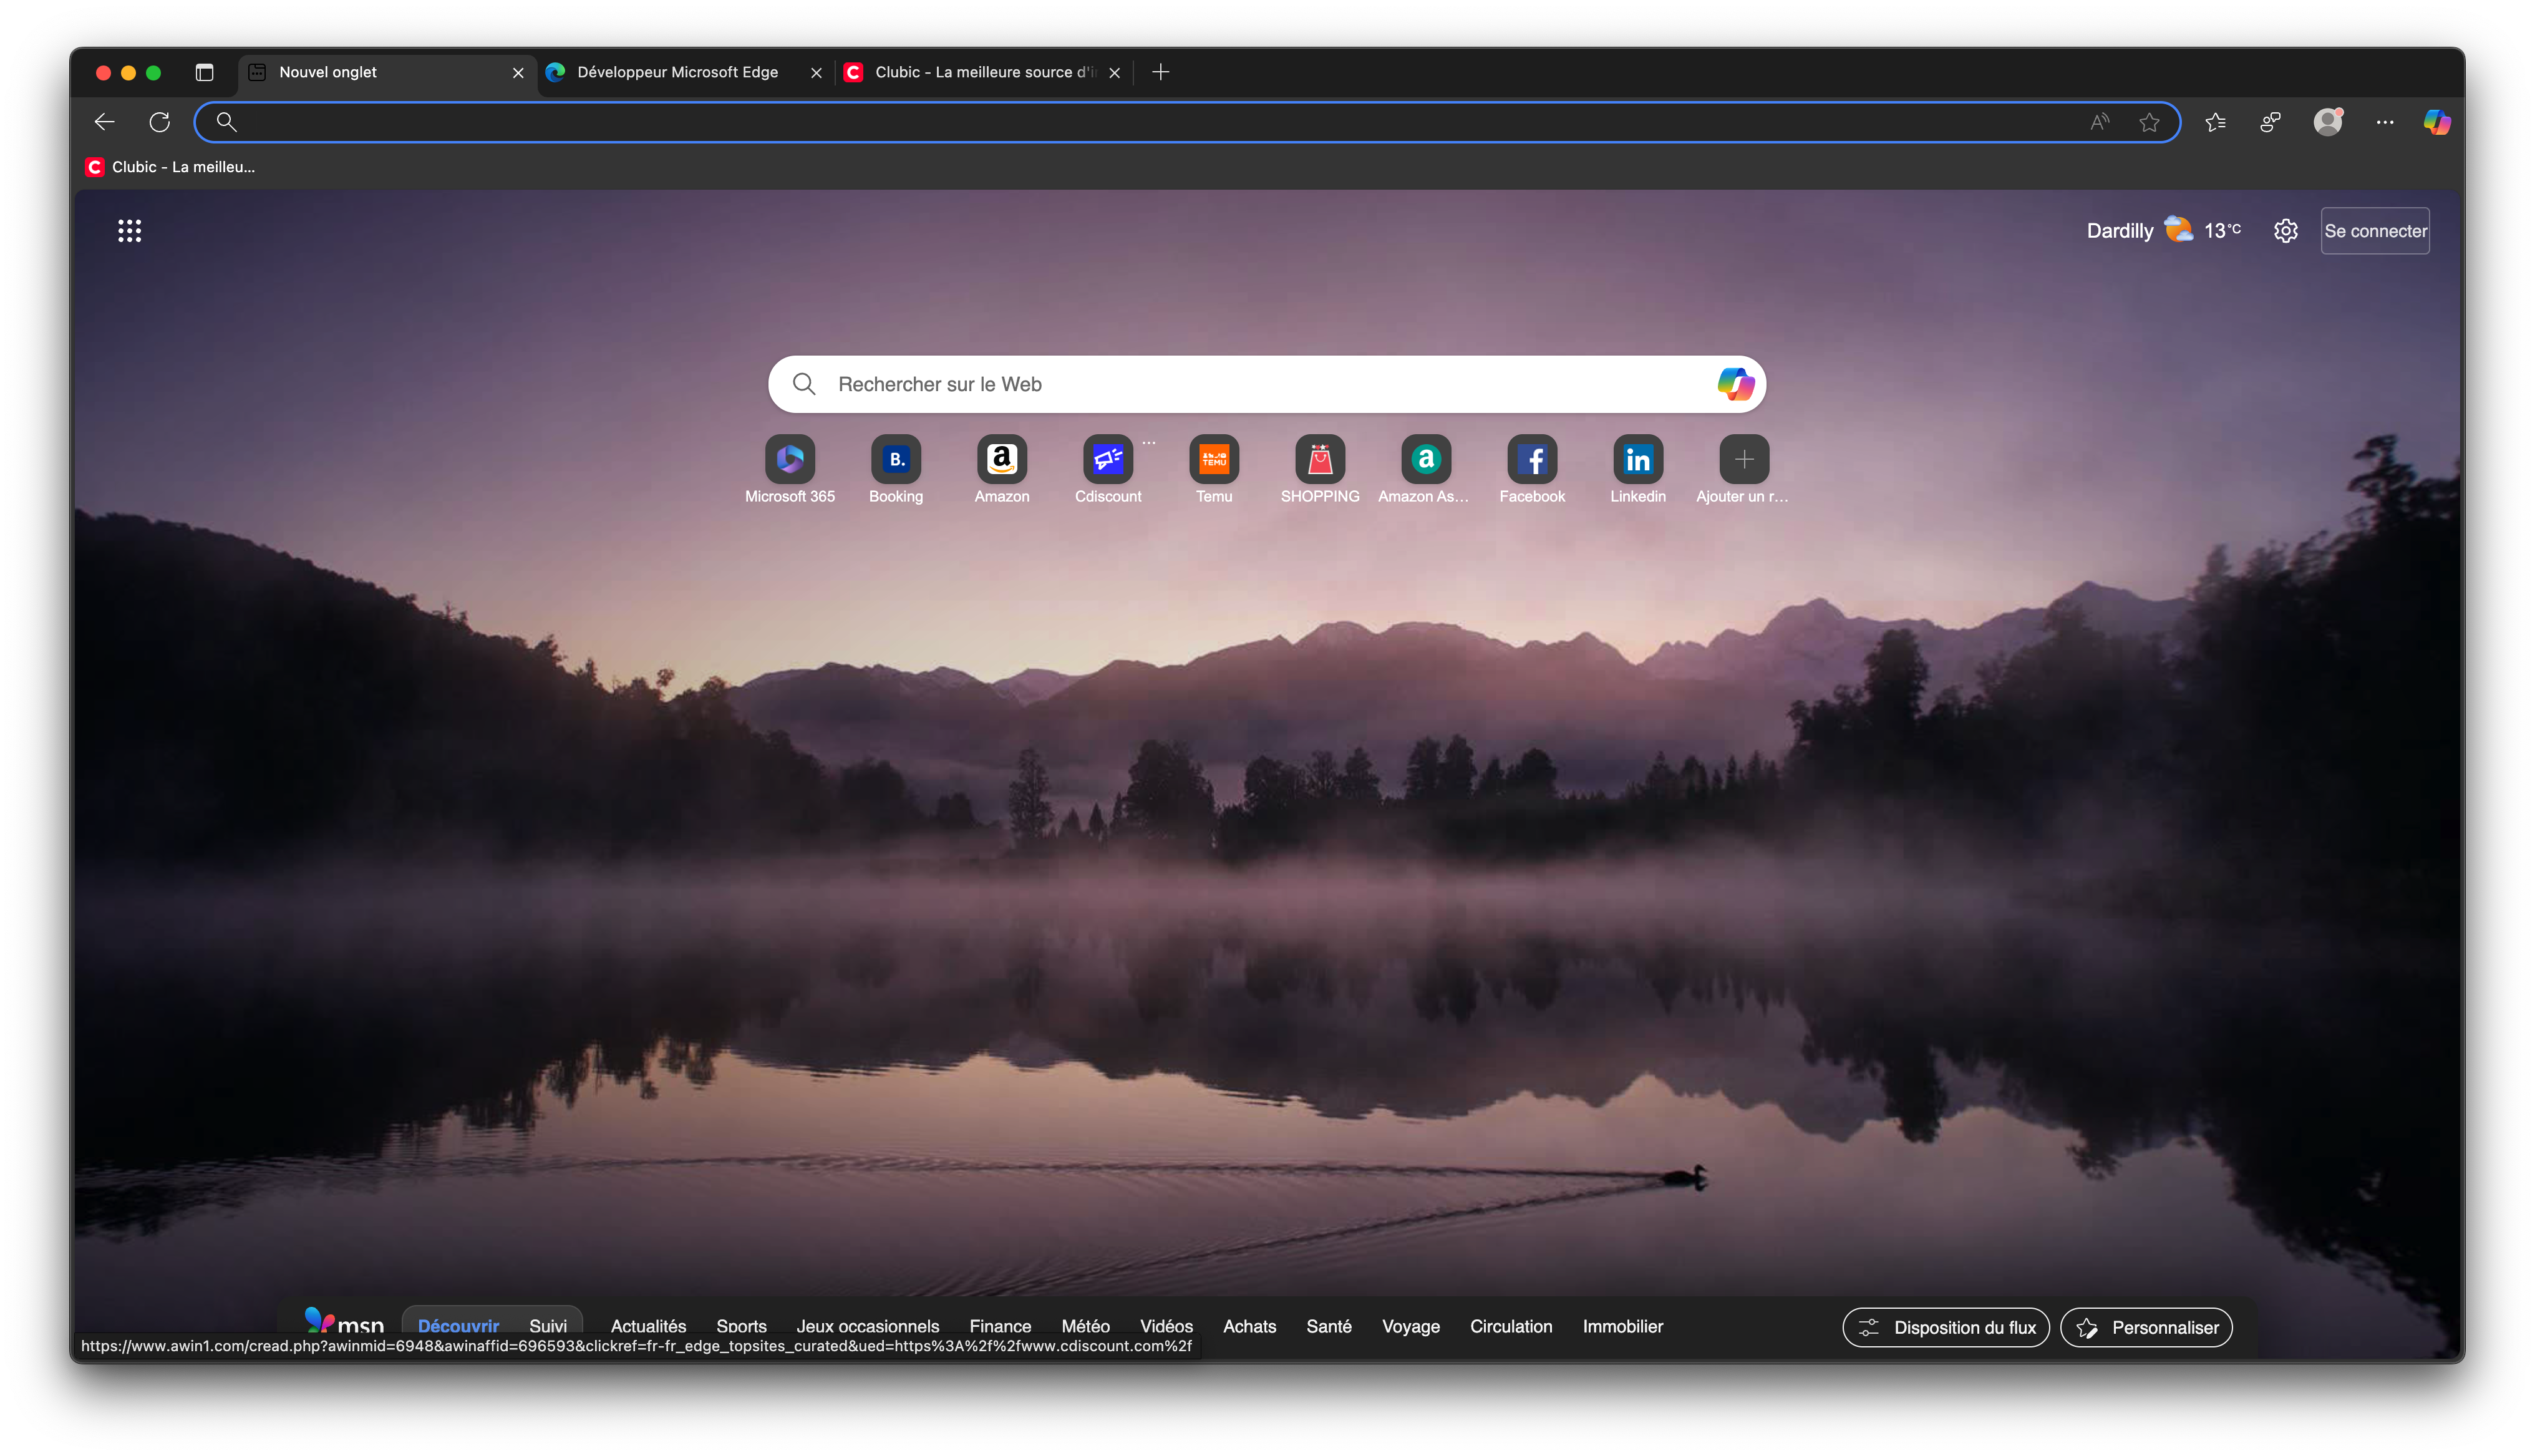
Task: Click the Read Aloud icon in address bar
Action: pyautogui.click(x=2099, y=122)
